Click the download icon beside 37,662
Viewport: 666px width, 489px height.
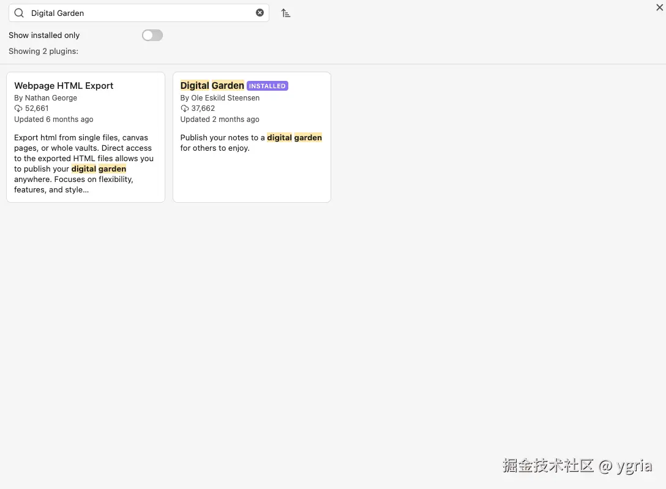[x=184, y=108]
